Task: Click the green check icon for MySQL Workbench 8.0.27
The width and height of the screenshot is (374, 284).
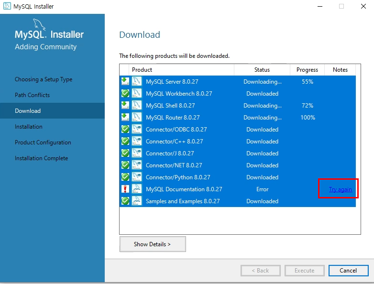Action: (x=125, y=93)
